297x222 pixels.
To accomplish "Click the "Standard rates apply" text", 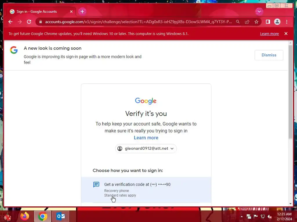I will tap(120, 195).
